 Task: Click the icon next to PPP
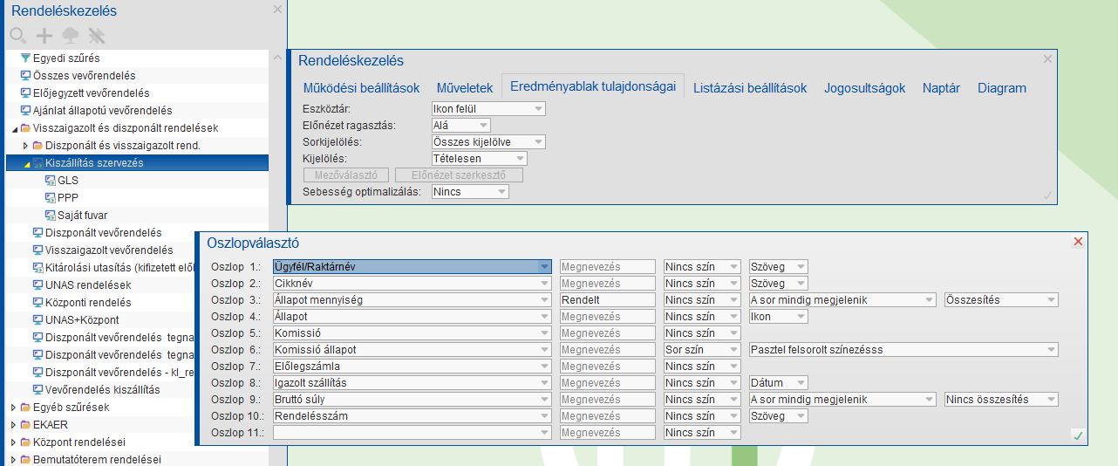tap(50, 198)
